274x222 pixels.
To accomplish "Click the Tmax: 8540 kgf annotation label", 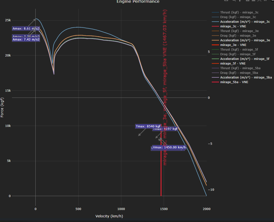I will click(x=148, y=126).
